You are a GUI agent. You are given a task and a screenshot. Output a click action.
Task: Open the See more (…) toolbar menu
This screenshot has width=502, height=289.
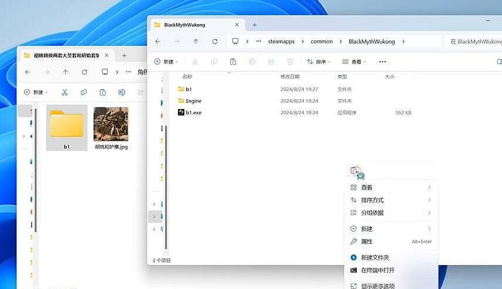383,62
